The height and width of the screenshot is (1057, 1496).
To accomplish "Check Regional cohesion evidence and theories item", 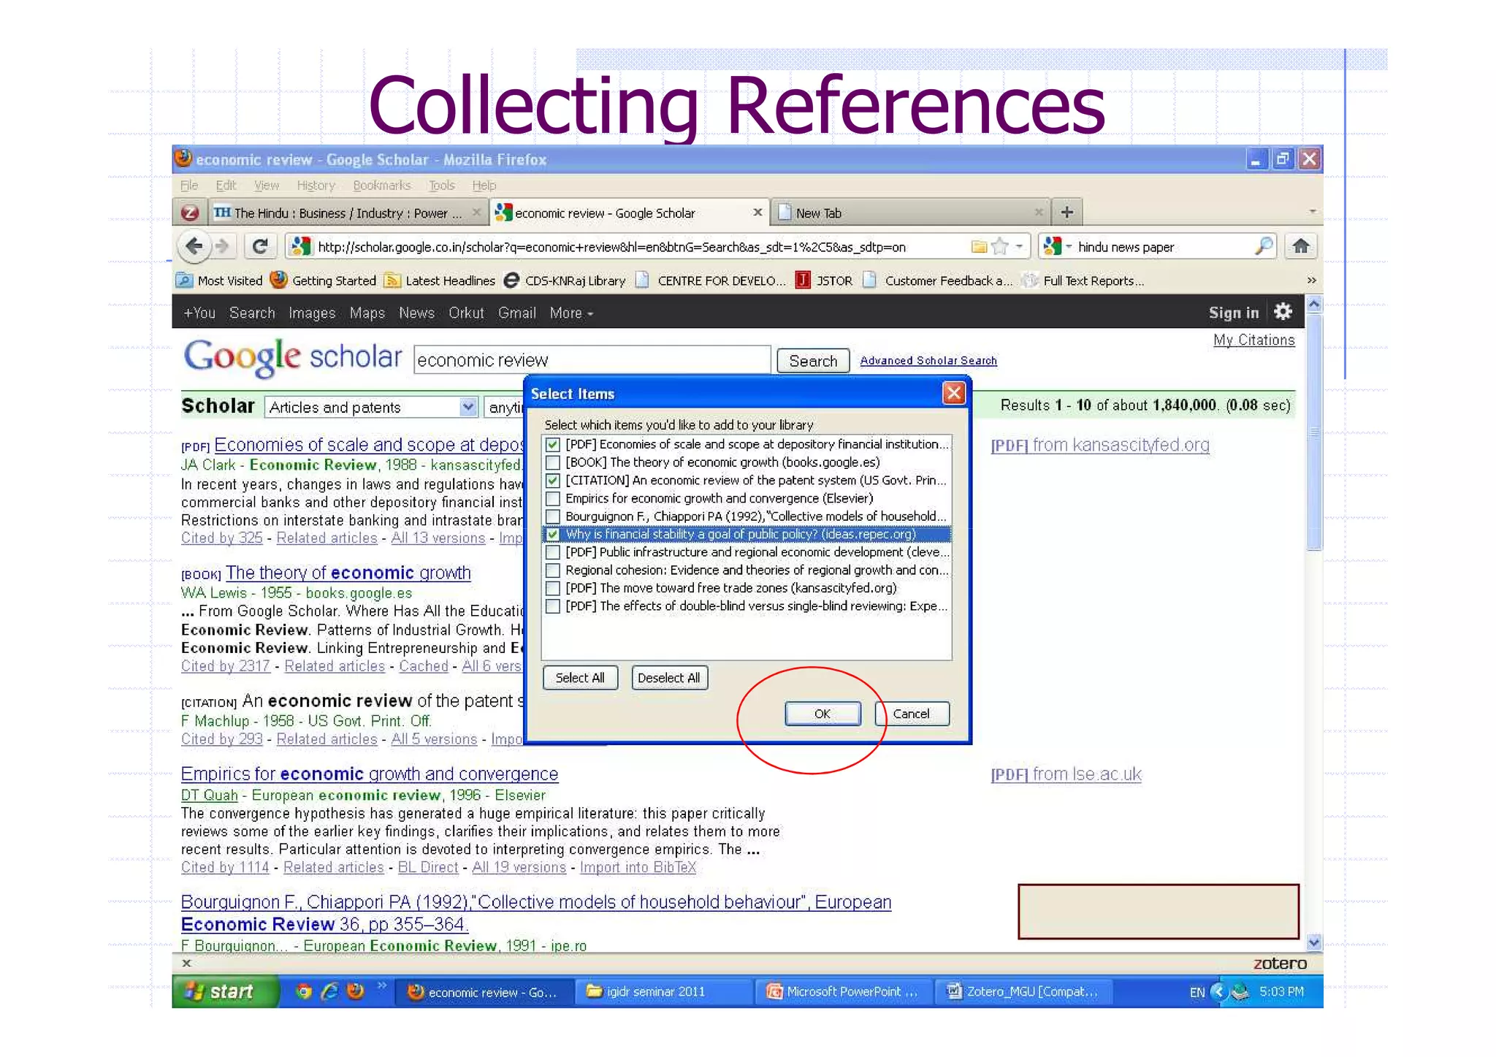I will [553, 571].
